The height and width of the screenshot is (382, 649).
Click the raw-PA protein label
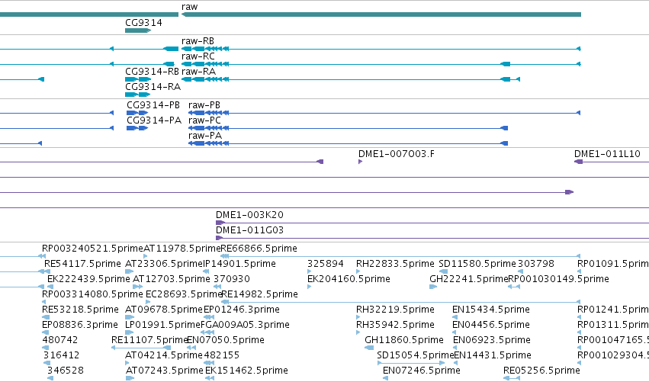click(x=205, y=135)
